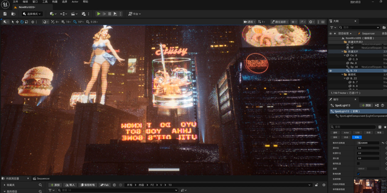The image size is (387, 193).
Task: Open the outliner filter dropdown
Action: [333, 27]
